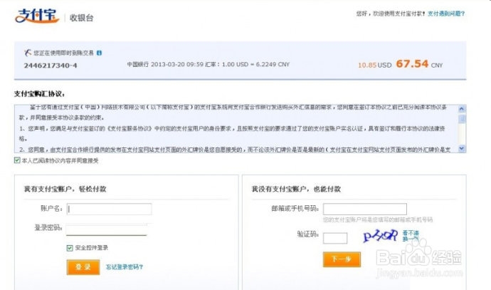Click the 67.54 CNY amount
Image resolution: width=491 pixels, height=290 pixels.
click(419, 64)
